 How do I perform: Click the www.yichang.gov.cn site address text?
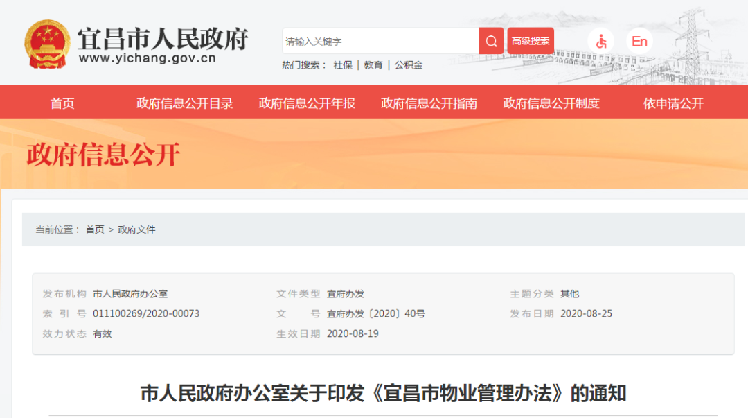[147, 59]
